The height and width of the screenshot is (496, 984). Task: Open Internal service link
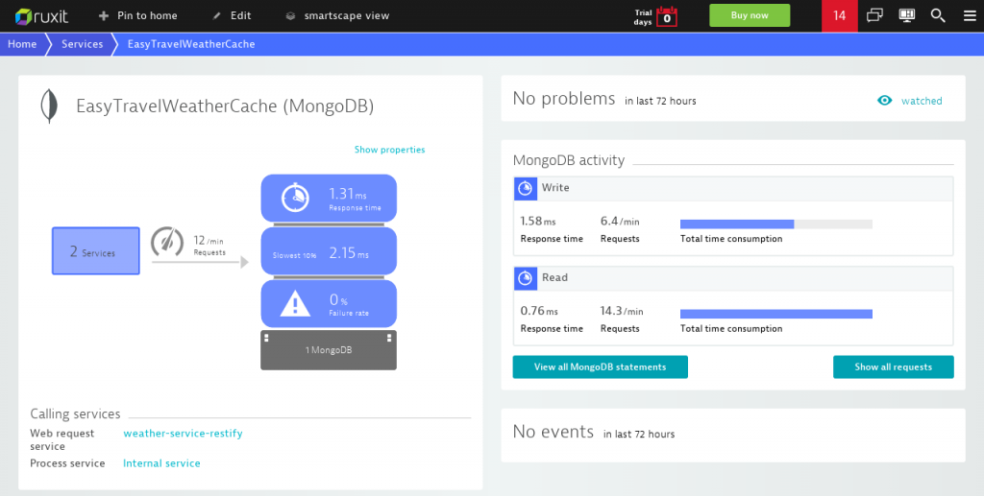pos(161,463)
